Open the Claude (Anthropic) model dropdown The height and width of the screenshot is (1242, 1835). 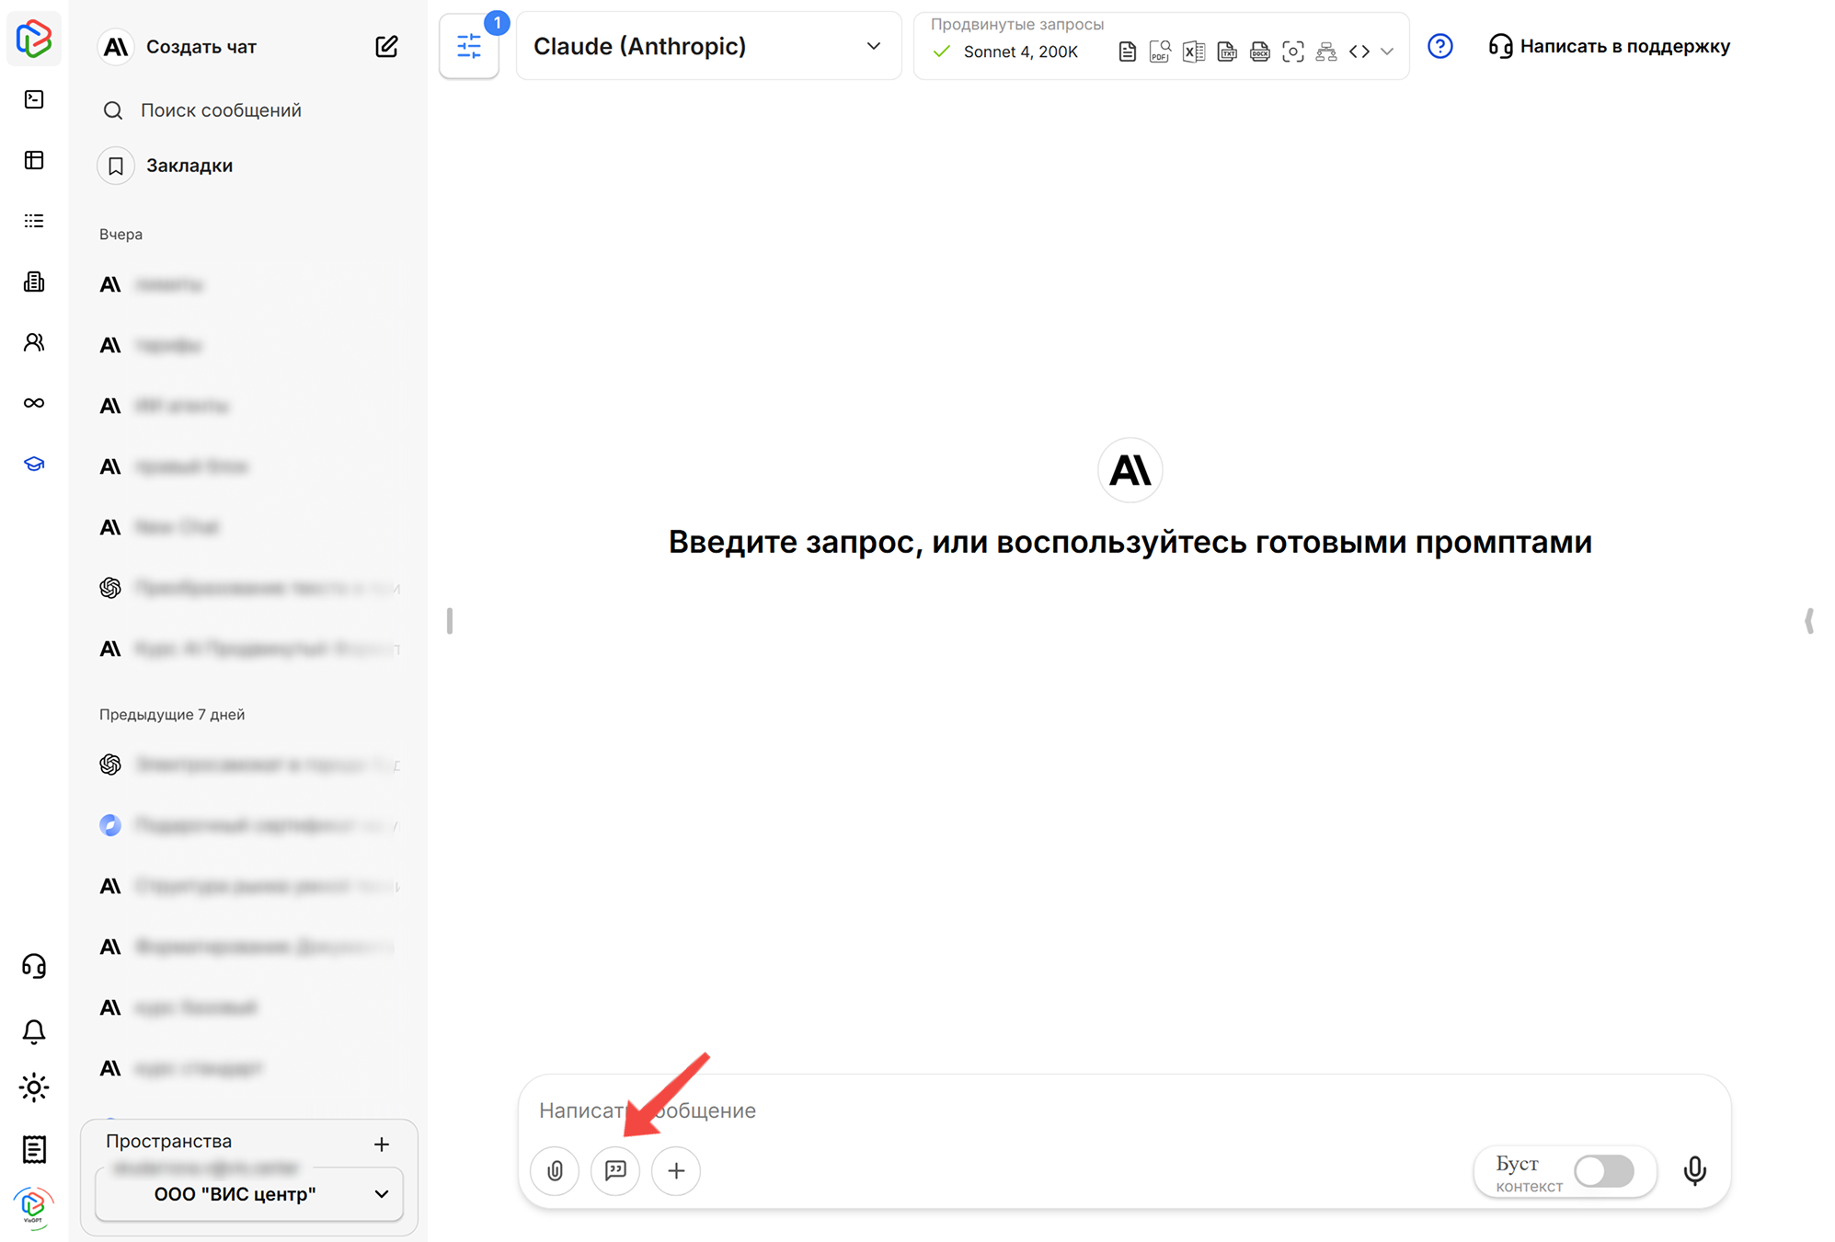pyautogui.click(x=708, y=46)
